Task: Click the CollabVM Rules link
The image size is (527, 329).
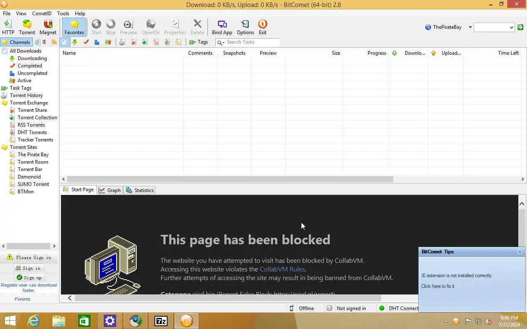Action: (x=282, y=269)
